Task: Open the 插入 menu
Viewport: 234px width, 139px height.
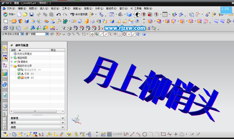Action: tap(44, 9)
